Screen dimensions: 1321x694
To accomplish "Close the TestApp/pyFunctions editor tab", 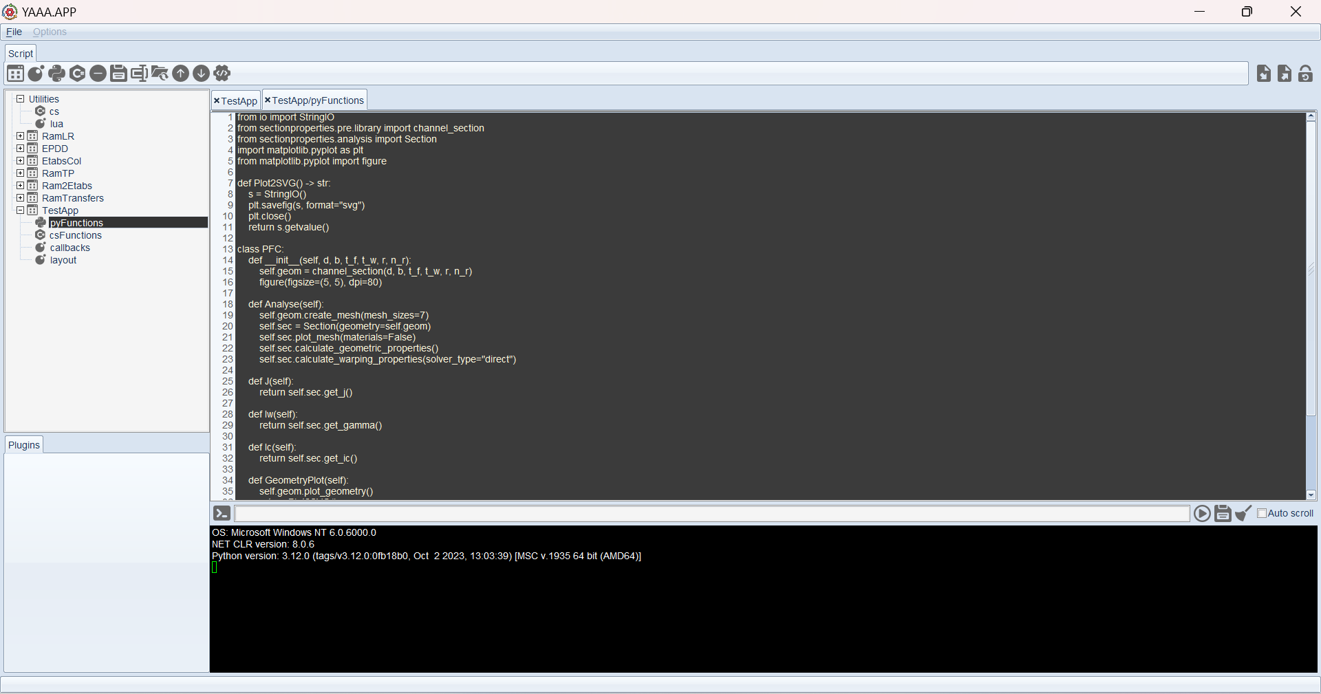I will pyautogui.click(x=268, y=100).
